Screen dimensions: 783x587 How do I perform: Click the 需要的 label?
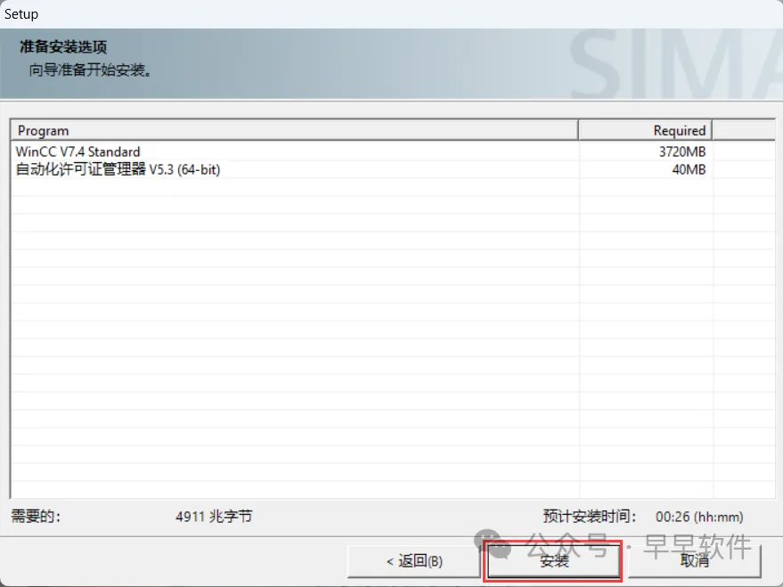coord(36,516)
